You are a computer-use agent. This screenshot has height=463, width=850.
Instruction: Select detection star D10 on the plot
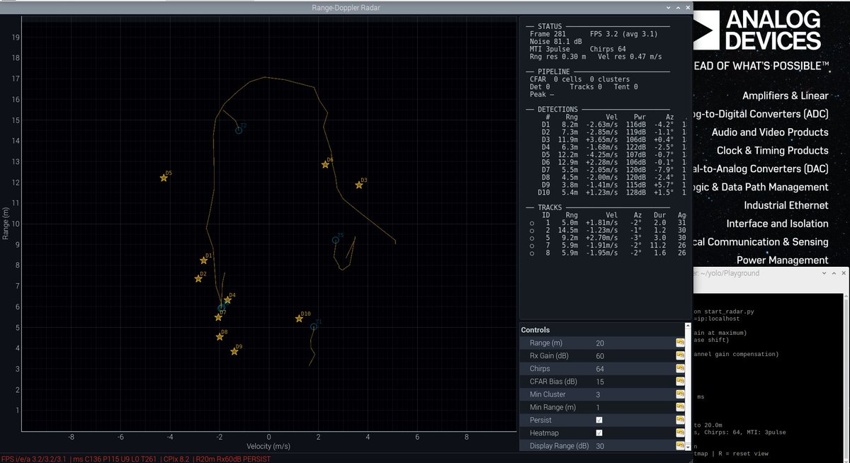(x=299, y=319)
